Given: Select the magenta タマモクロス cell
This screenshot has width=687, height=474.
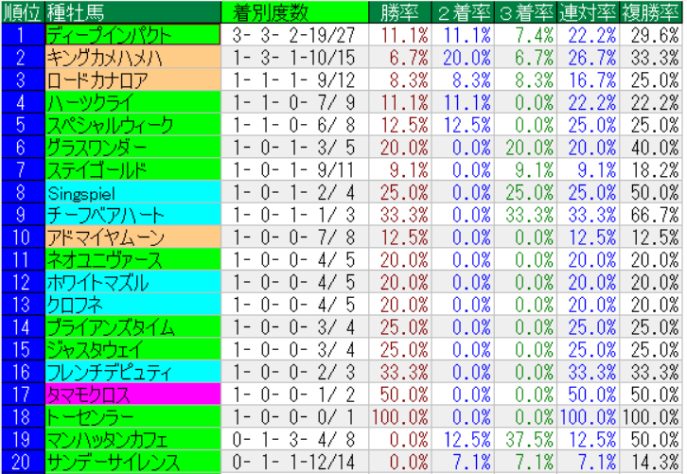Looking at the screenshot, I should click(x=132, y=395).
